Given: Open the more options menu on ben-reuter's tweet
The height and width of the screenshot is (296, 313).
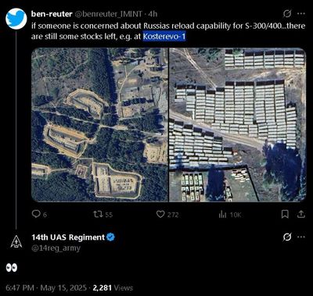Looking at the screenshot, I should [301, 14].
